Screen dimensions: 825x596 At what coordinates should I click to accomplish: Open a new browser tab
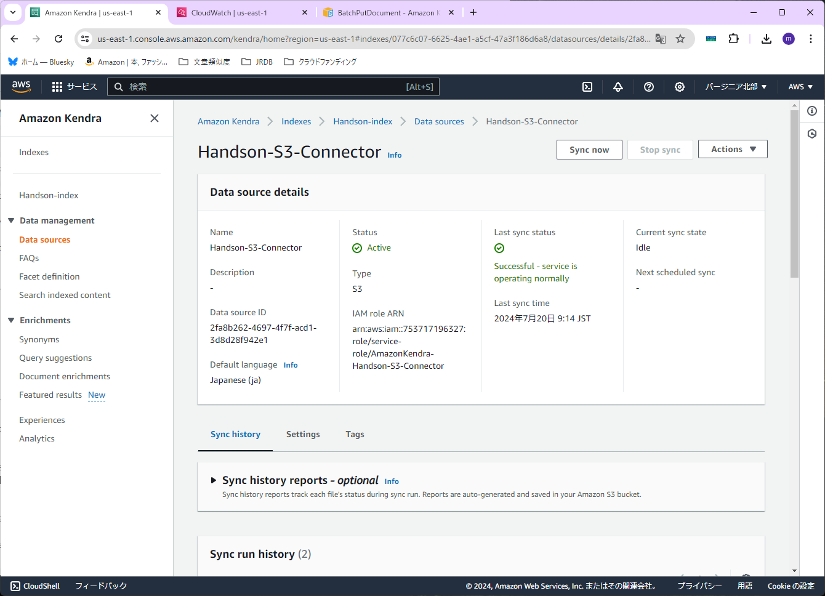tap(473, 12)
